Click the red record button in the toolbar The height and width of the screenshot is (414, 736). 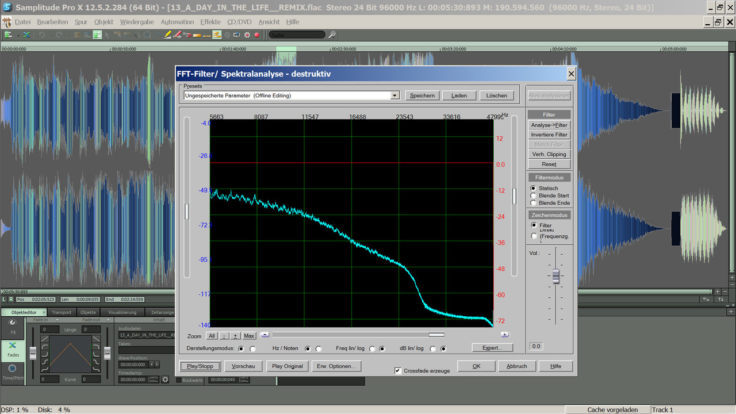[257, 34]
